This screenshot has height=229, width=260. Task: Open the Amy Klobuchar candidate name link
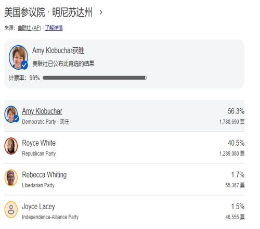tap(42, 111)
